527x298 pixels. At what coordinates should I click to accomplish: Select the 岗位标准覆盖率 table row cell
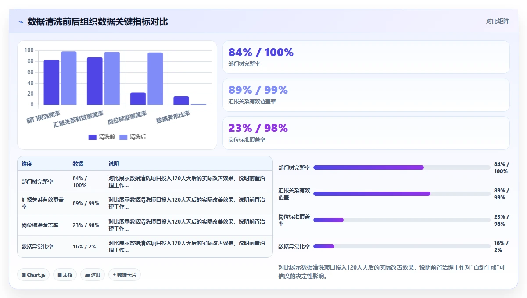(x=43, y=225)
